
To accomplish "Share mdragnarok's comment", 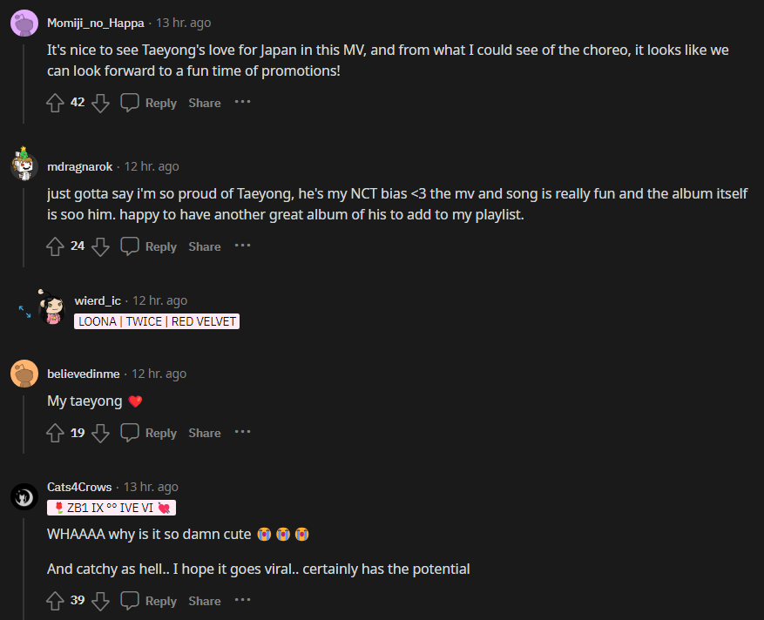I will (x=205, y=246).
